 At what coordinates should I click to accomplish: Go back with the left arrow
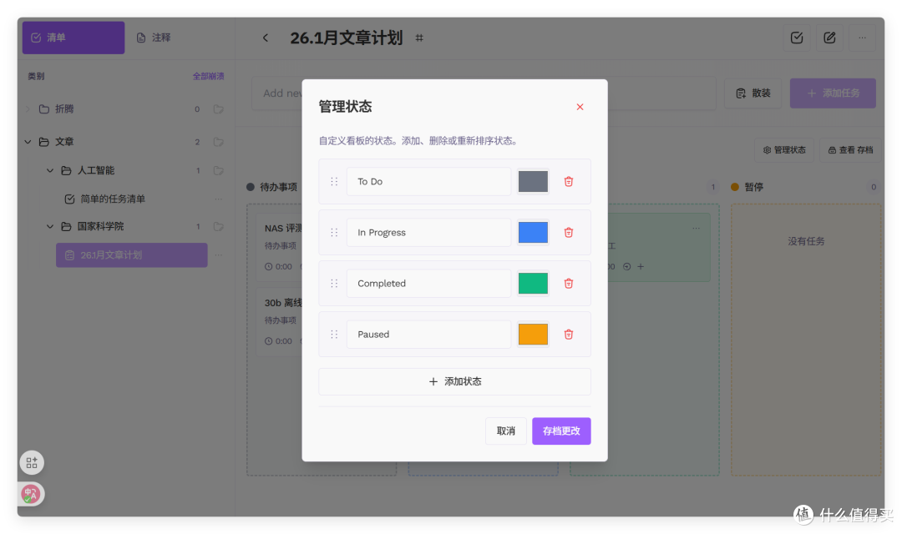click(x=266, y=38)
